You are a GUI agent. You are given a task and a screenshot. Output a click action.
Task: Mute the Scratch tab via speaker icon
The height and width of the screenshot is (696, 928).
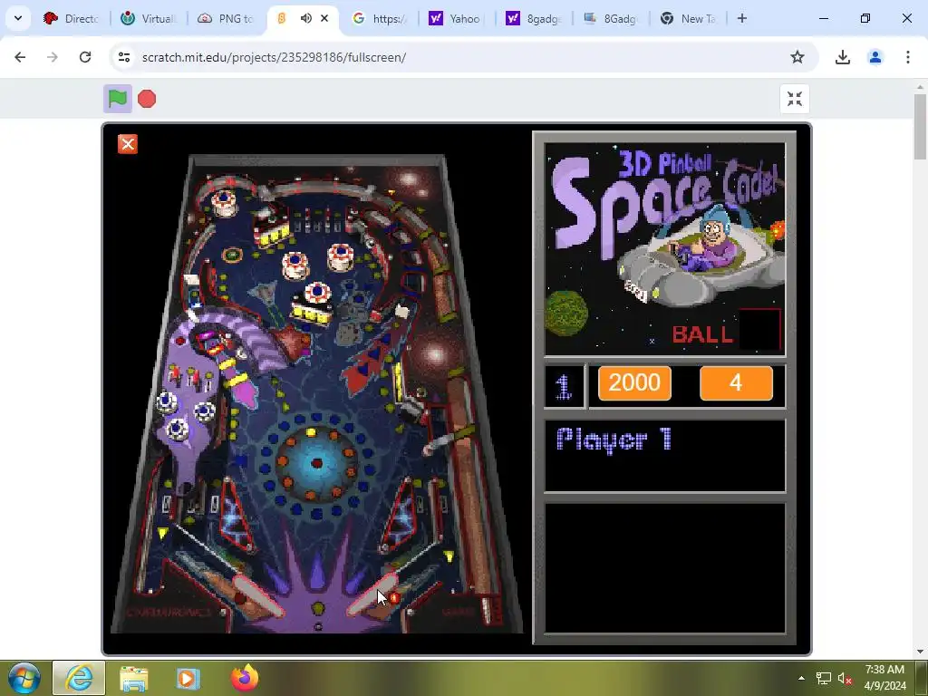(305, 18)
